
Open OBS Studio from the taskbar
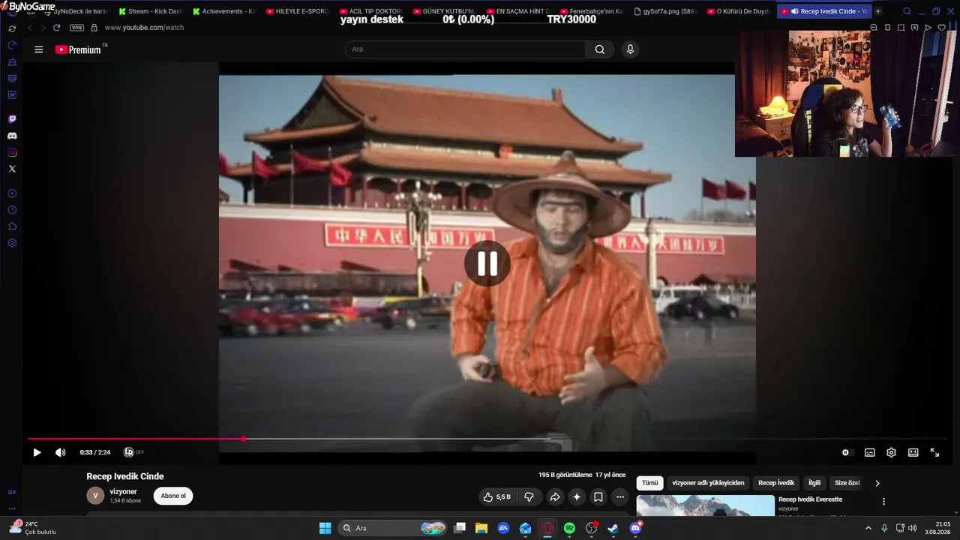click(x=591, y=528)
